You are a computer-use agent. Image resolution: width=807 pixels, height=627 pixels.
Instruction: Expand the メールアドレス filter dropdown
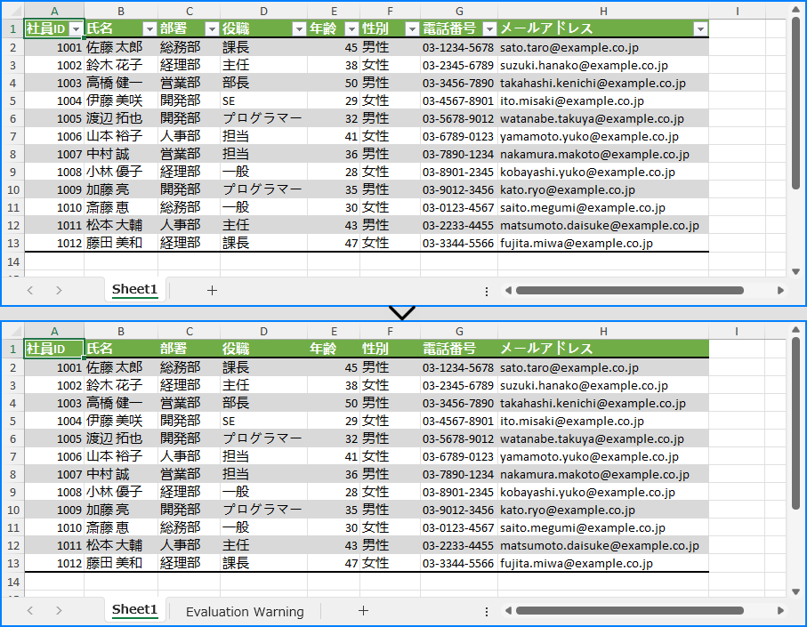(699, 29)
